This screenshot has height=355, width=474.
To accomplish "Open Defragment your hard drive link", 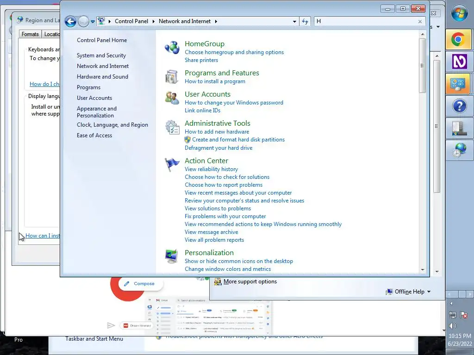I will coord(218,148).
